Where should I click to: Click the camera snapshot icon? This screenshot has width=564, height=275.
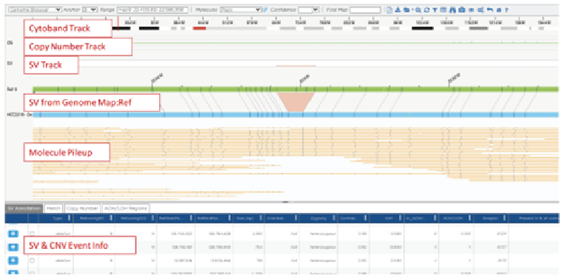[x=462, y=10]
